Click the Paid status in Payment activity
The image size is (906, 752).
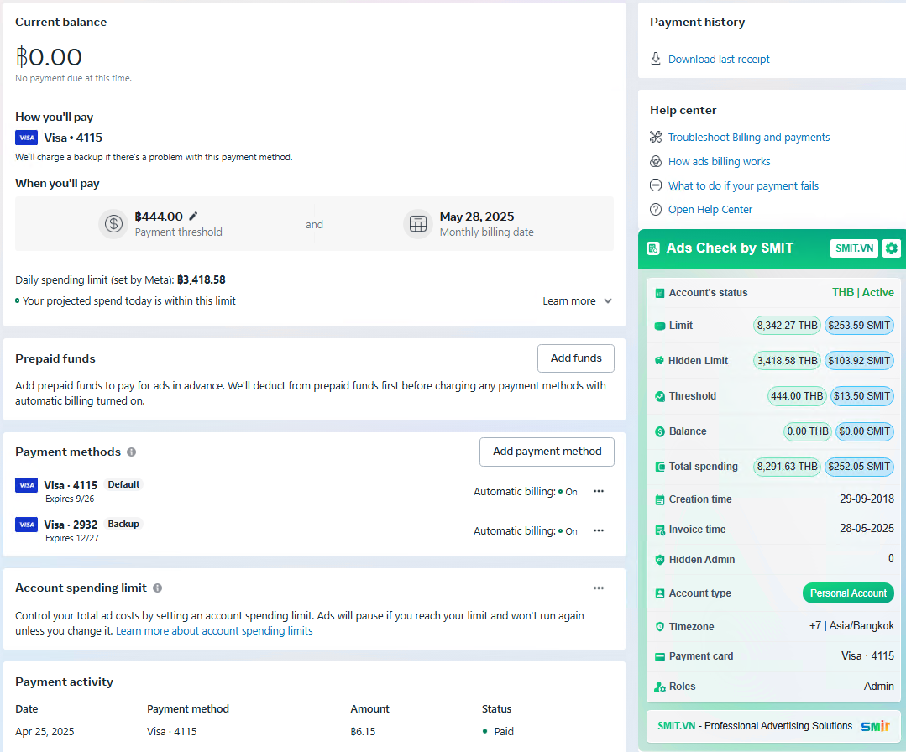point(498,731)
